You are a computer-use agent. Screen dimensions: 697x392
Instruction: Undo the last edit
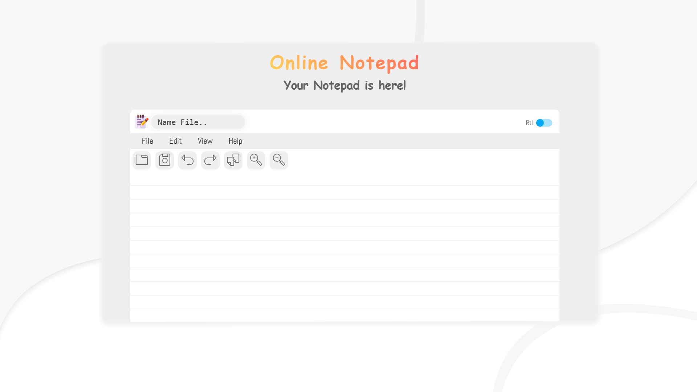[187, 160]
